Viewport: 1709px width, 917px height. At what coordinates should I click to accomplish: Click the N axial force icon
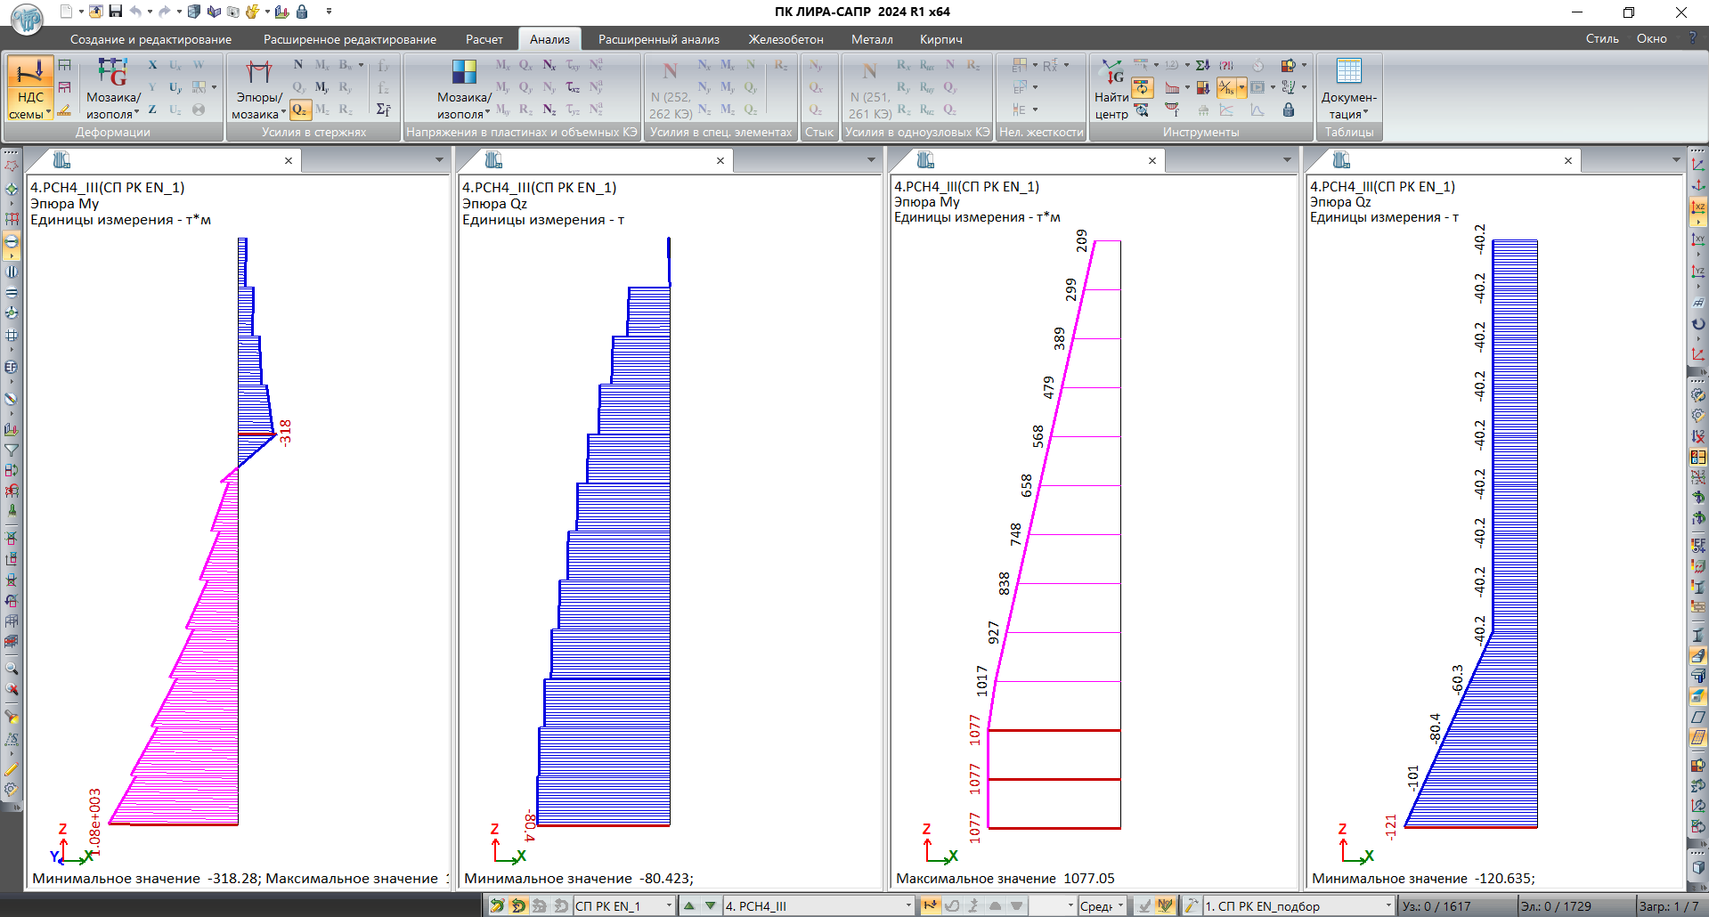(x=298, y=65)
